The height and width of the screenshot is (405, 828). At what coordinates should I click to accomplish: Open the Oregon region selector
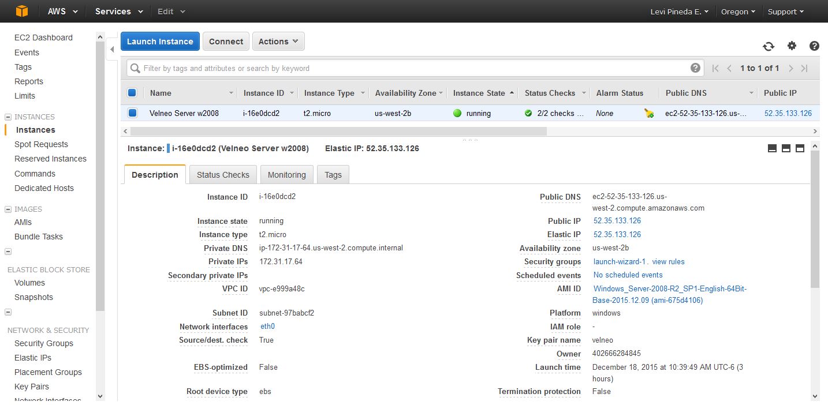[739, 12]
